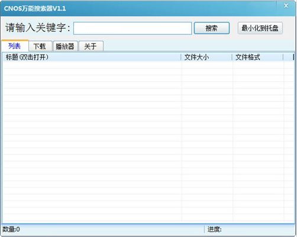297x237 pixels.
Task: Sort by 标题(双击打开) column header
Action: pyautogui.click(x=92, y=57)
